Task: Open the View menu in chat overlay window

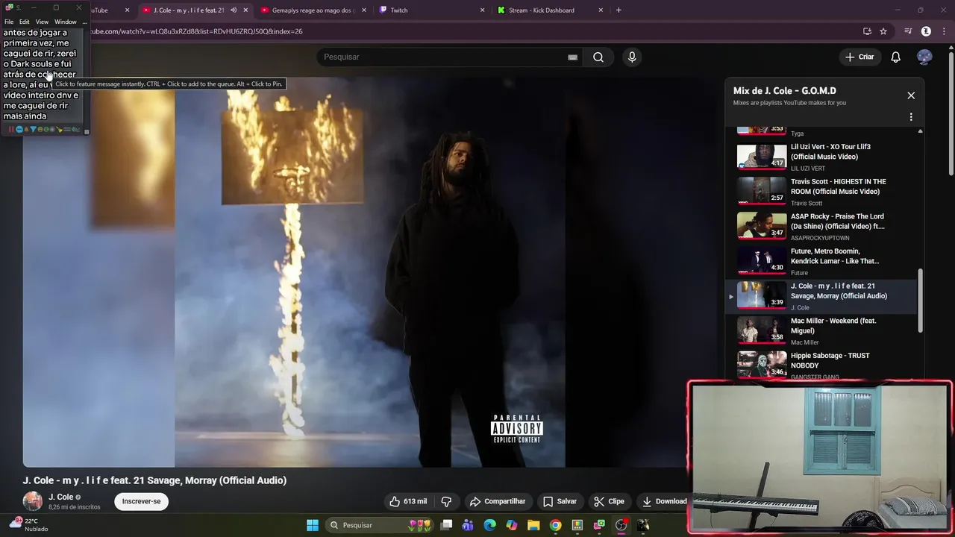Action: (x=42, y=22)
